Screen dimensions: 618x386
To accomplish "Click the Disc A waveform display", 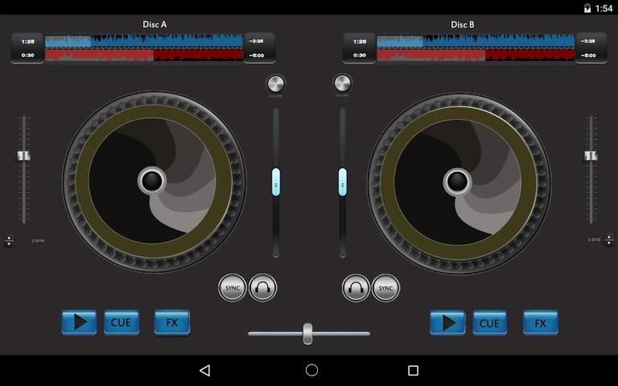I will (x=143, y=47).
